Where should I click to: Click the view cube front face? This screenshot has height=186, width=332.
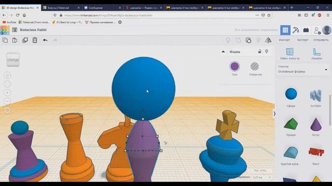tap(13, 60)
